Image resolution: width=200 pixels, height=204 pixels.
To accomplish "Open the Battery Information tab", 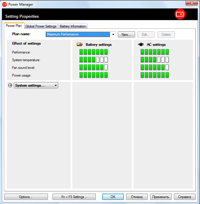I will pyautogui.click(x=73, y=26).
